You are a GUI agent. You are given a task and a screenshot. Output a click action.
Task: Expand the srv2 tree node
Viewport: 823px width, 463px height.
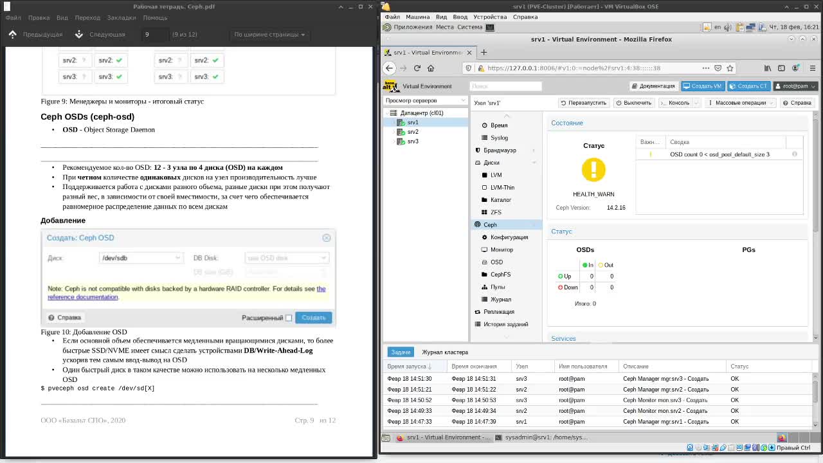click(393, 132)
